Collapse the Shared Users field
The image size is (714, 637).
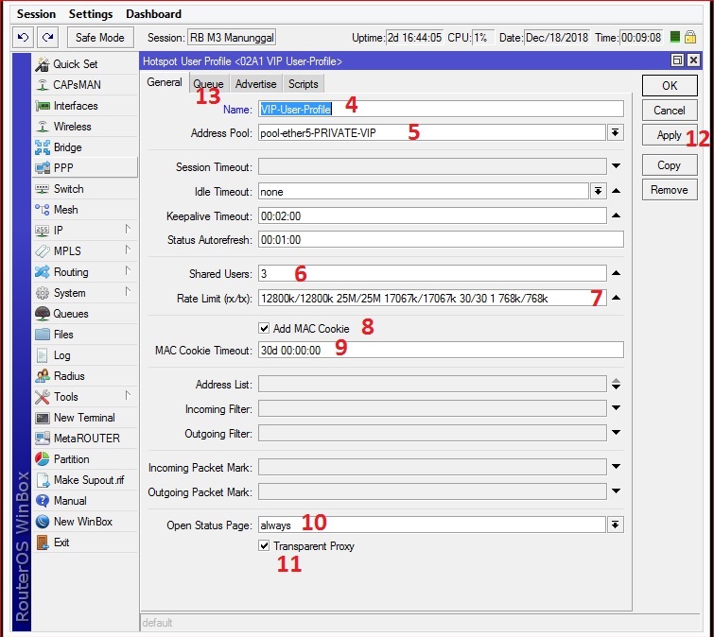tap(616, 273)
